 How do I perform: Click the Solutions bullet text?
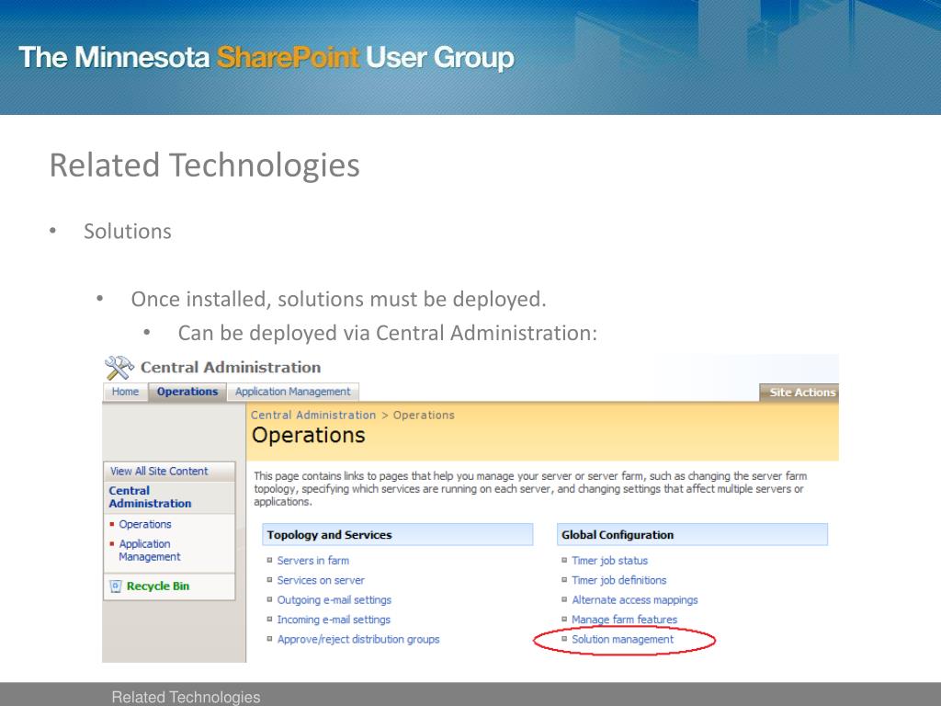click(128, 231)
